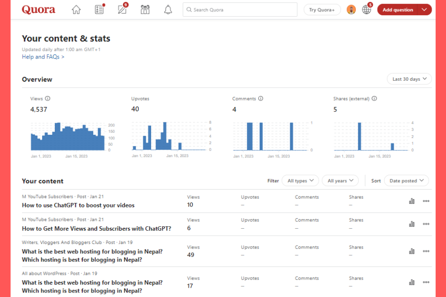Click the 'Your content' section heading

pos(43,181)
